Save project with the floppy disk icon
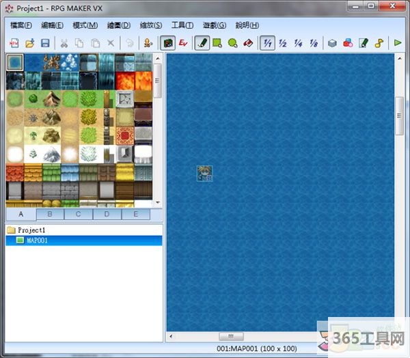Image resolution: width=410 pixels, height=358 pixels. [45, 42]
